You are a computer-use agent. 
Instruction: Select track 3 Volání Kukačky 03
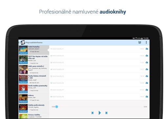99,62
